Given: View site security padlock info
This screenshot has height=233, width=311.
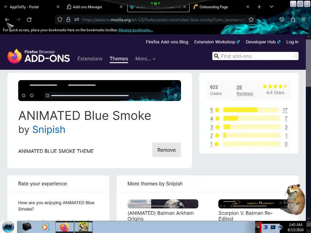Looking at the screenshot, I should click(x=68, y=19).
